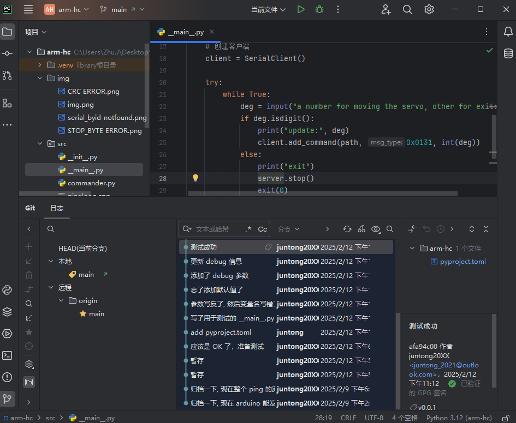516x423 pixels.
Task: Open the Services tool window
Action: (x=7, y=334)
